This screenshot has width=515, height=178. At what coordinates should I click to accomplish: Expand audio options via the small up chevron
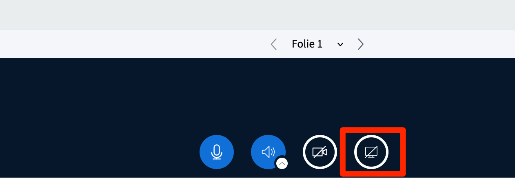[282, 163]
